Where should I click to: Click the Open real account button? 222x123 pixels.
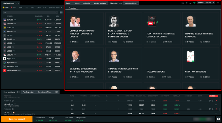(17, 119)
